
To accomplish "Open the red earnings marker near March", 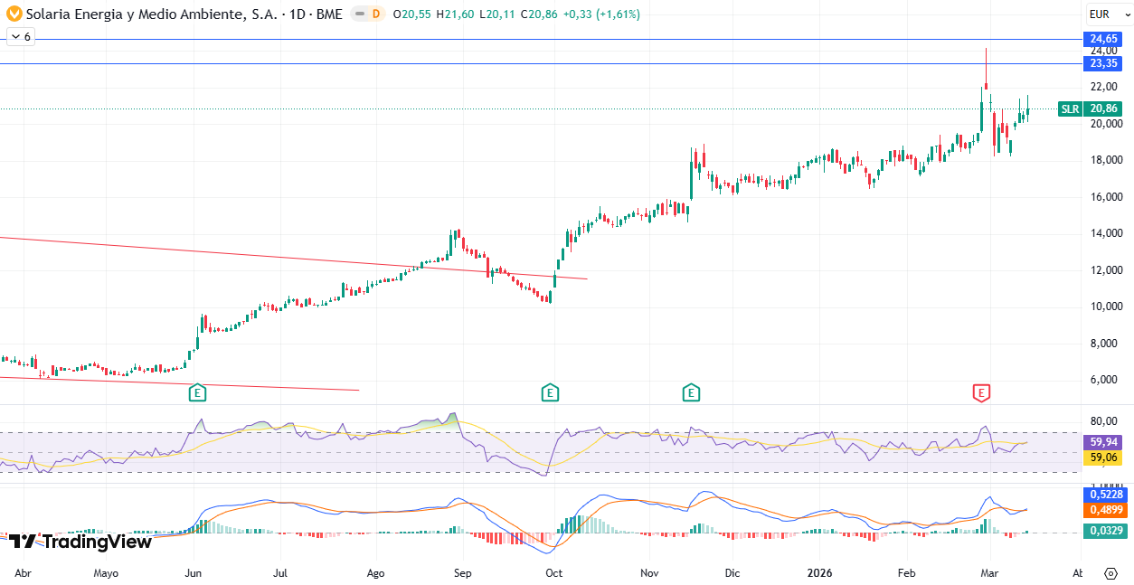I will click(x=981, y=392).
